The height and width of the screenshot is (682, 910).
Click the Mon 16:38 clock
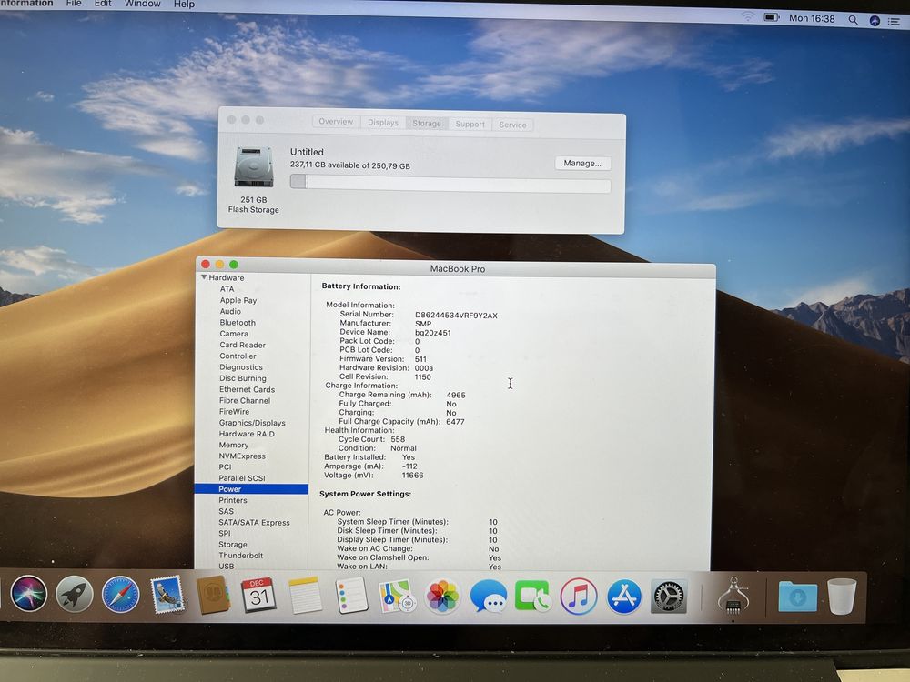click(x=812, y=18)
